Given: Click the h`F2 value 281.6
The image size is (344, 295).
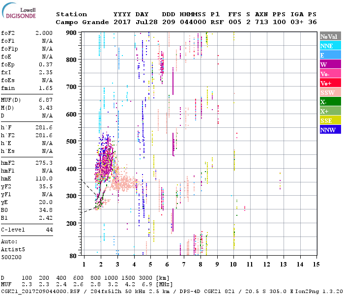Looking at the screenshot, I should click(44, 135).
